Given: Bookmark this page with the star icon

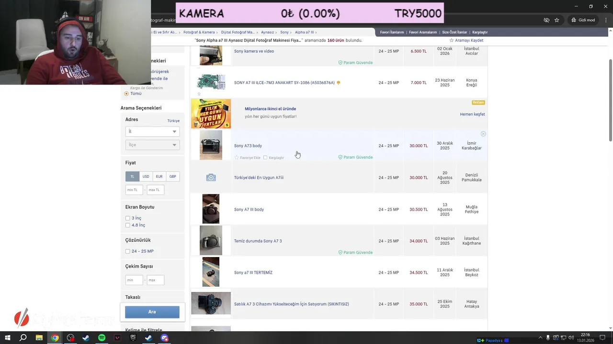Looking at the screenshot, I should point(557,20).
